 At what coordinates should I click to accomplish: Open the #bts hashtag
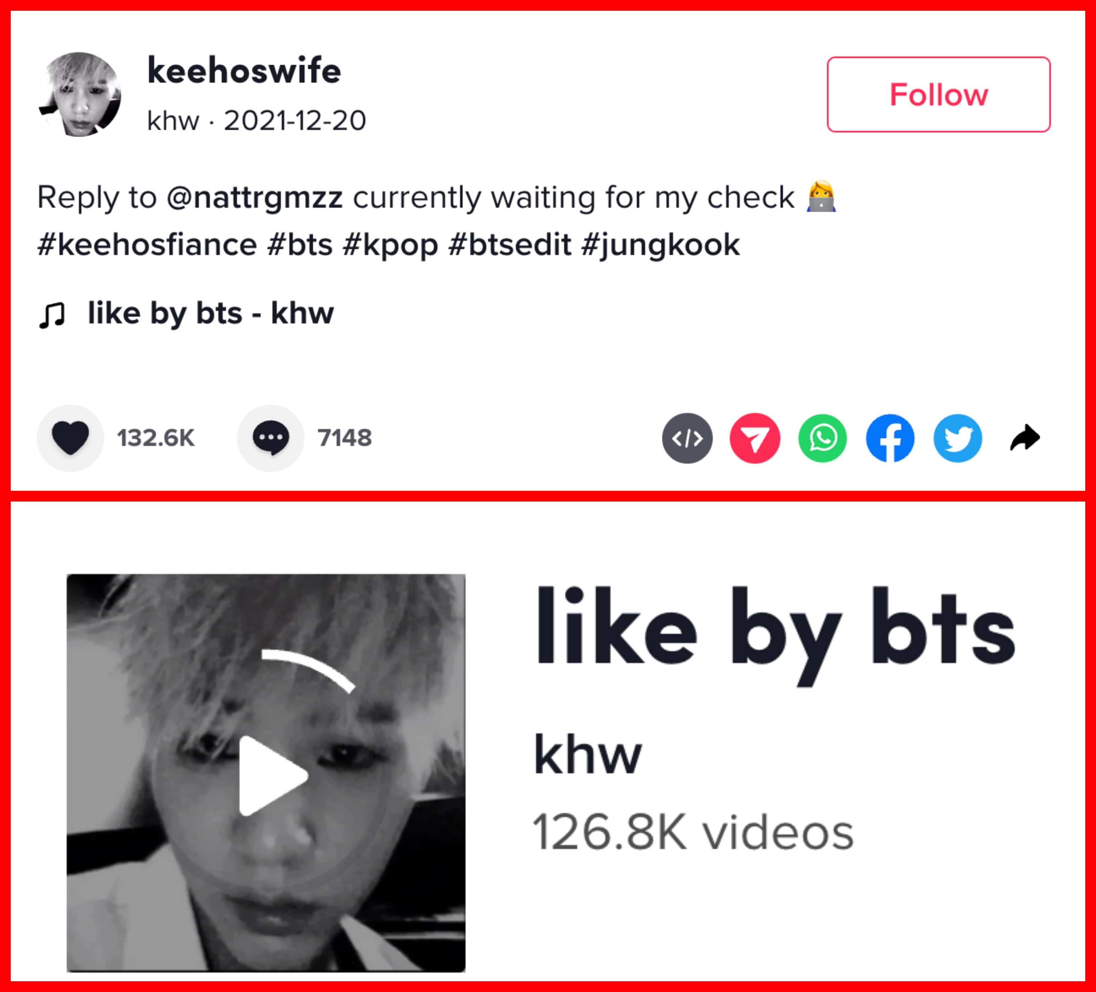[300, 245]
